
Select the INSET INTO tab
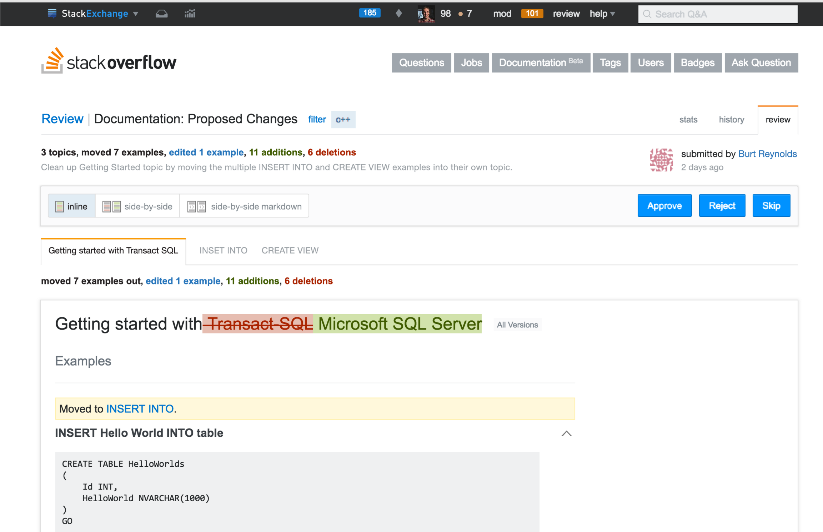tap(222, 250)
